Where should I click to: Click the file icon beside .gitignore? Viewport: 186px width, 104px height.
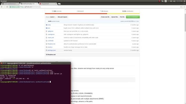46,31
